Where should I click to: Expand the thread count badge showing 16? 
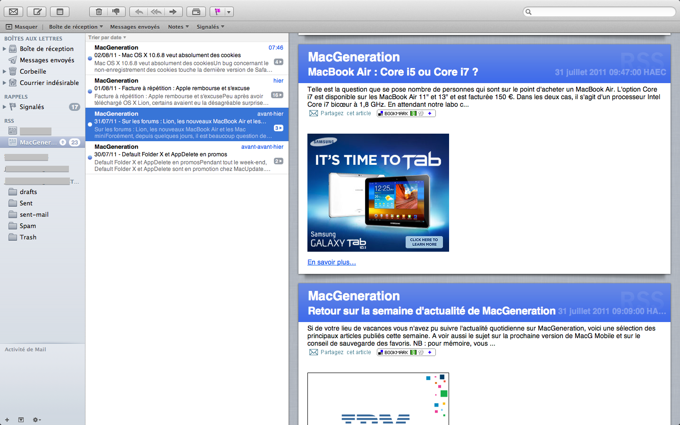click(277, 95)
